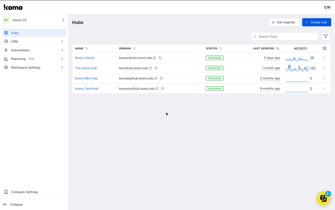Click the Search Hubs input field
Image resolution: width=335 pixels, height=210 pixels.
(x=287, y=36)
